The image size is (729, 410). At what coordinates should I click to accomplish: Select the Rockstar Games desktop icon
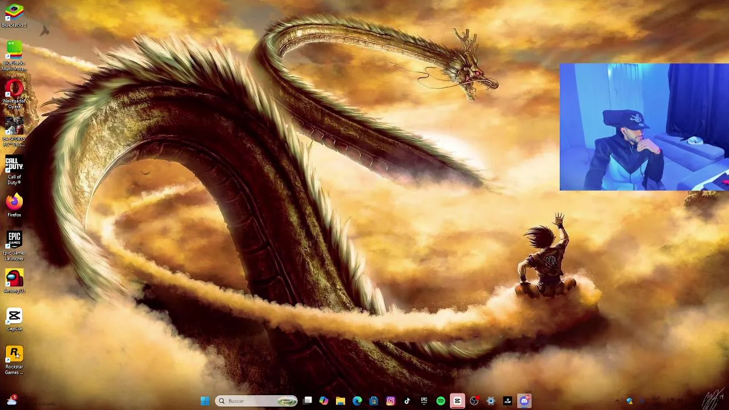pos(14,360)
